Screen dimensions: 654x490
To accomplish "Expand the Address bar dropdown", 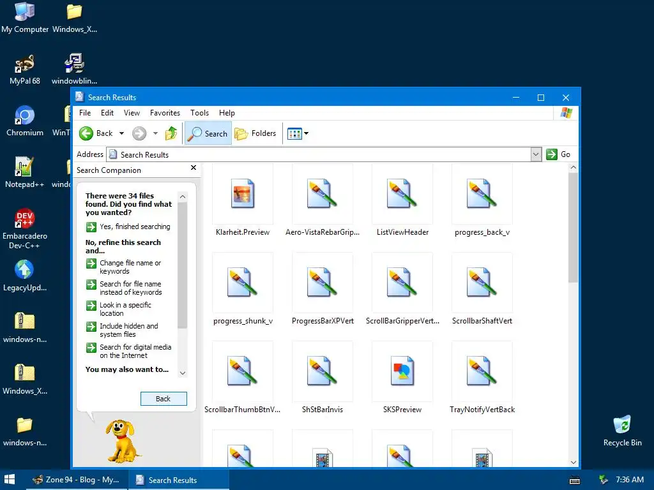I will click(536, 154).
